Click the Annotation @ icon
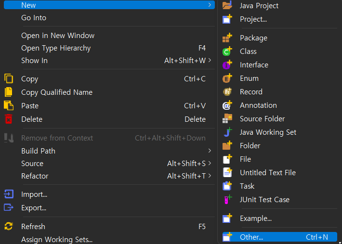The height and width of the screenshot is (244, 342). (227, 105)
